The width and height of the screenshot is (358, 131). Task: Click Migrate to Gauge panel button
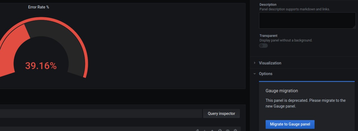click(290, 124)
